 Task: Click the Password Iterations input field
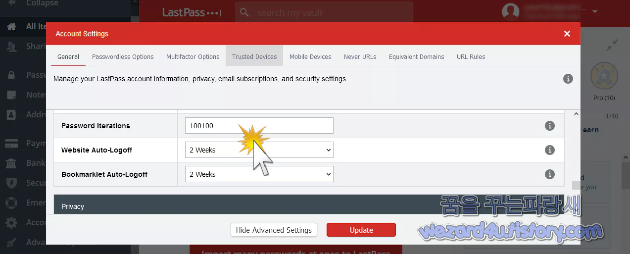pyautogui.click(x=259, y=126)
